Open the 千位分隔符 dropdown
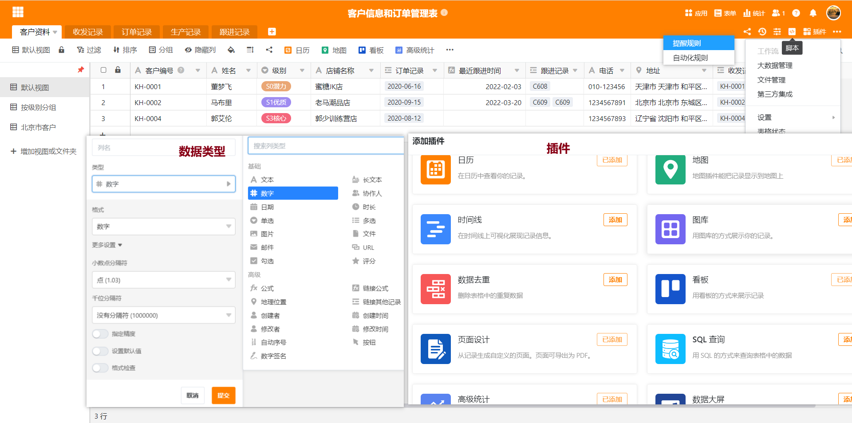This screenshot has height=423, width=852. [164, 315]
